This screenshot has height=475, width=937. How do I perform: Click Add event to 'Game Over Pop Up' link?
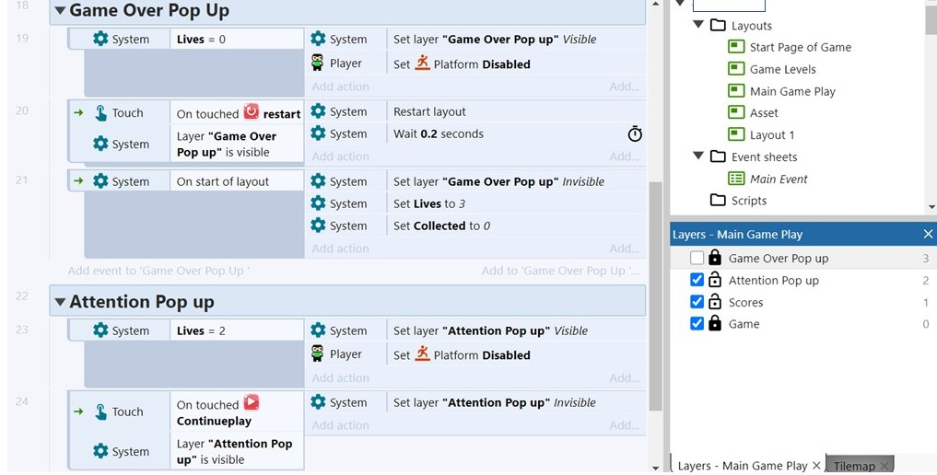[x=158, y=271]
